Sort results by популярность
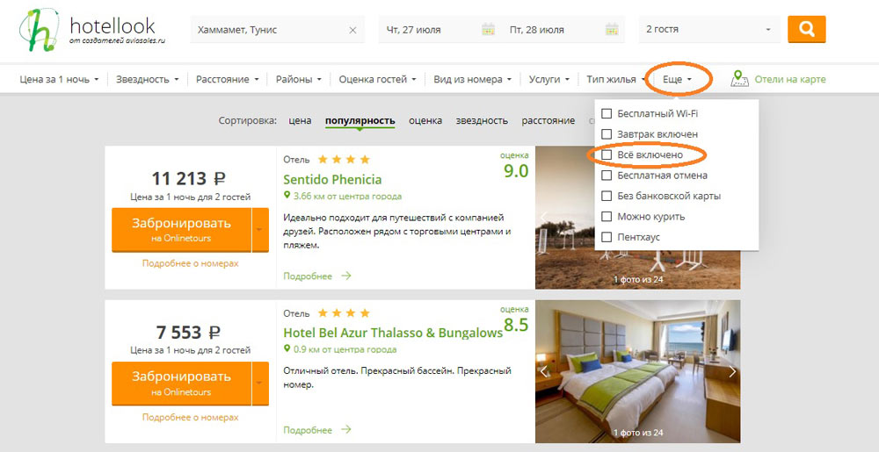The width and height of the screenshot is (879, 452). 360,120
